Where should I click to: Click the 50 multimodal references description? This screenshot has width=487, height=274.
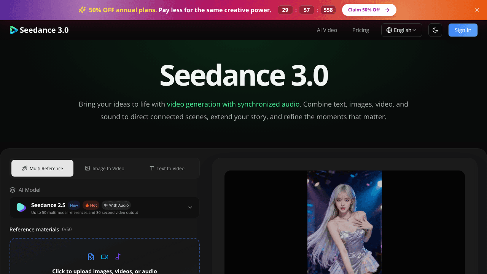pyautogui.click(x=84, y=212)
